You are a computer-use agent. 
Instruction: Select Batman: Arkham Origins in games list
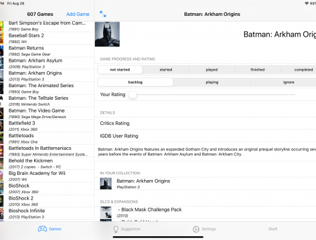click(x=47, y=76)
